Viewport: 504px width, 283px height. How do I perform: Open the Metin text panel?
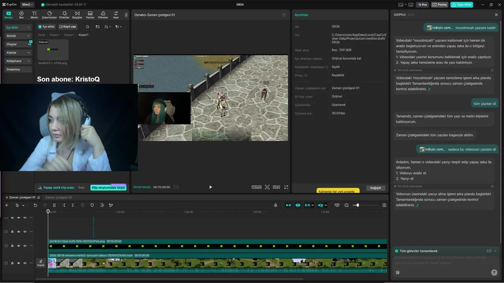[34, 15]
